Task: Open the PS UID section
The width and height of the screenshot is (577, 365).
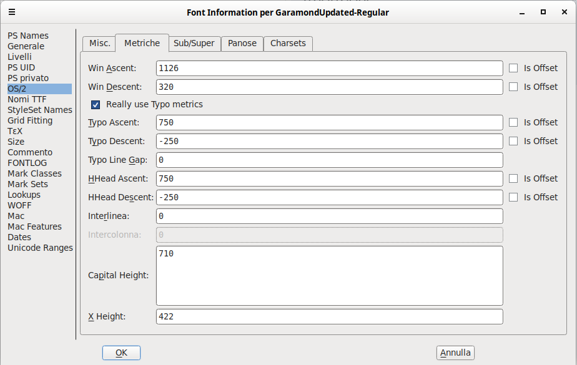Action: click(21, 67)
